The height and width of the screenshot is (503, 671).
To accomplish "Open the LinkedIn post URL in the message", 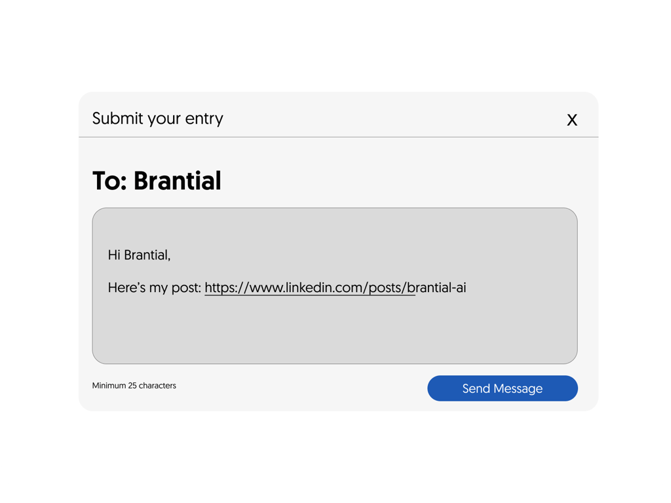I will (x=308, y=288).
